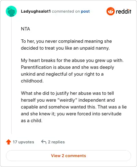
Task: Open the "2 replies" label
Action: tap(56, 142)
